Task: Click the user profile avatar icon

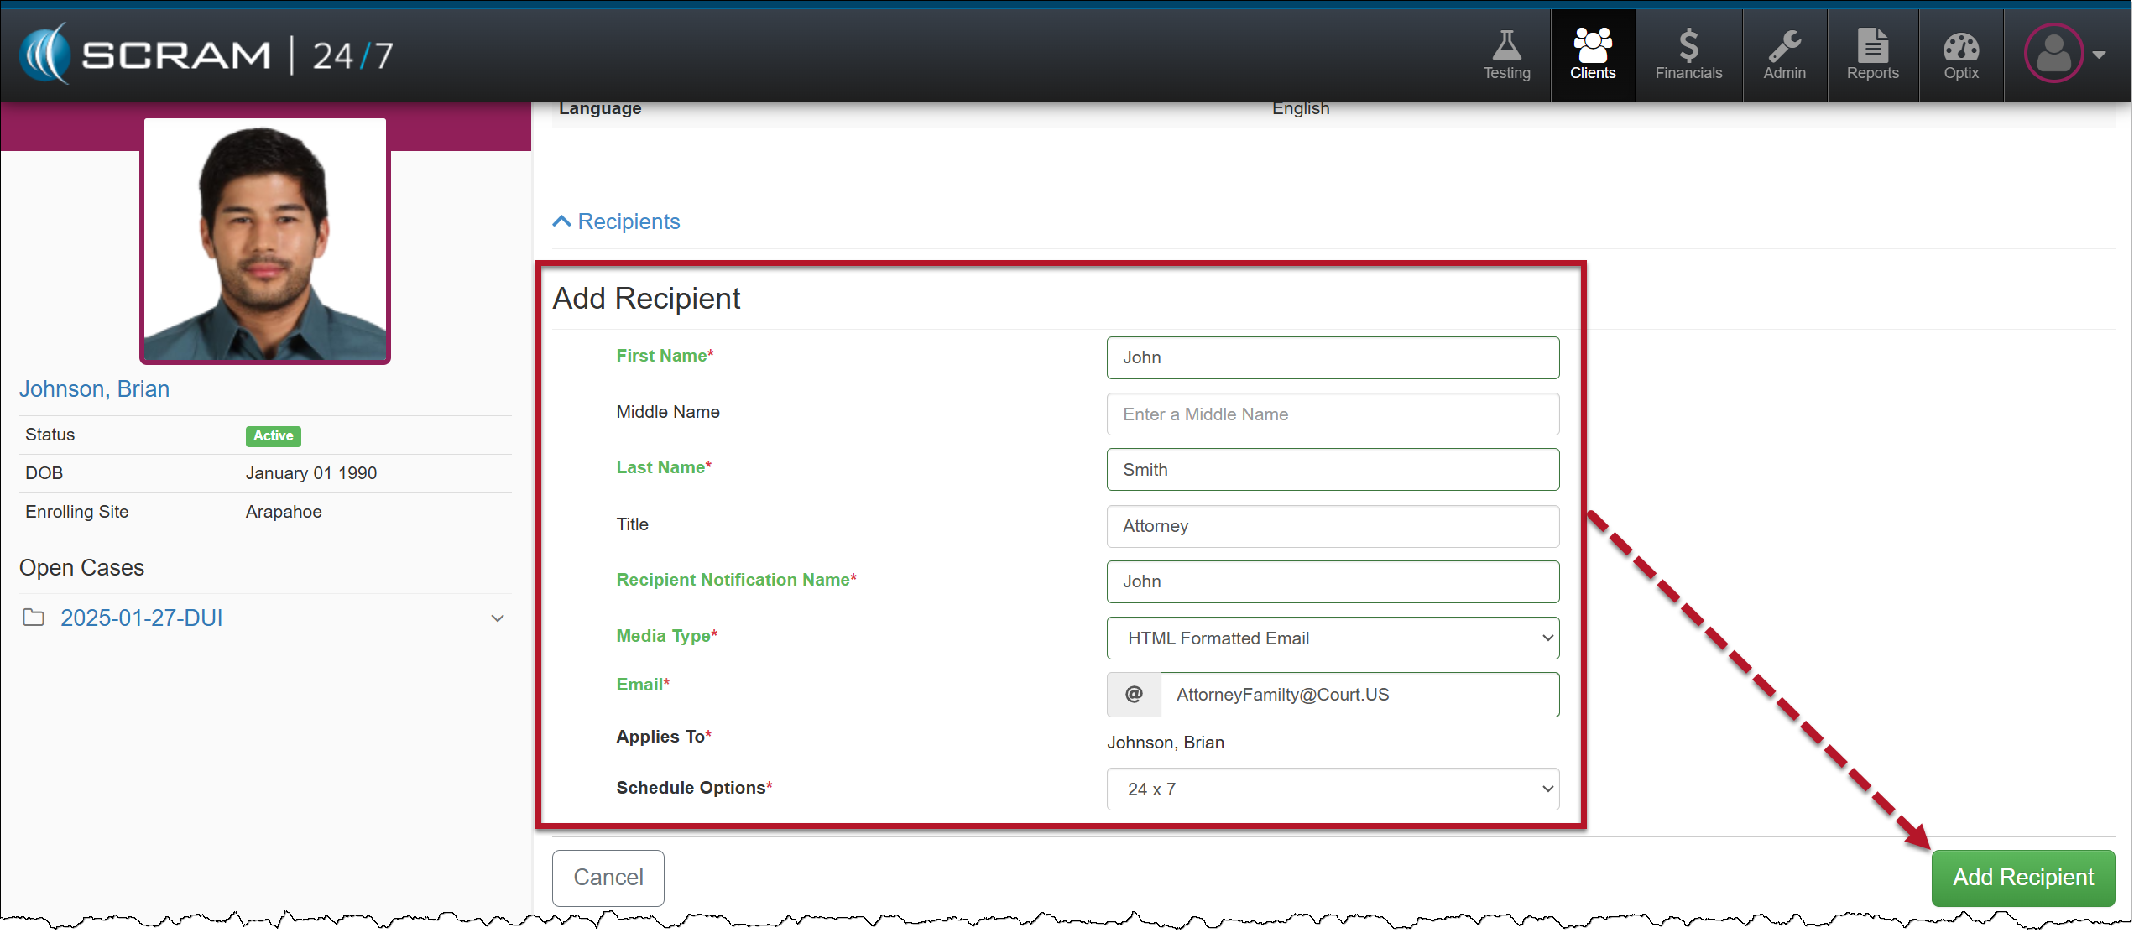Action: coord(2053,54)
